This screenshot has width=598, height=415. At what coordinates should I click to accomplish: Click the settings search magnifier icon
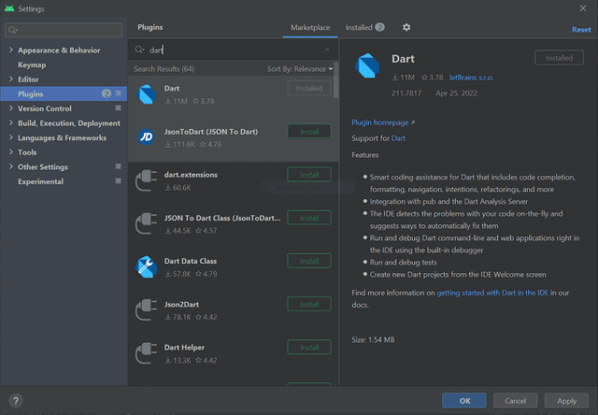[13, 30]
